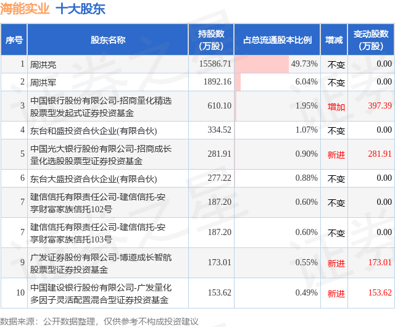Click row number 9

point(22,262)
